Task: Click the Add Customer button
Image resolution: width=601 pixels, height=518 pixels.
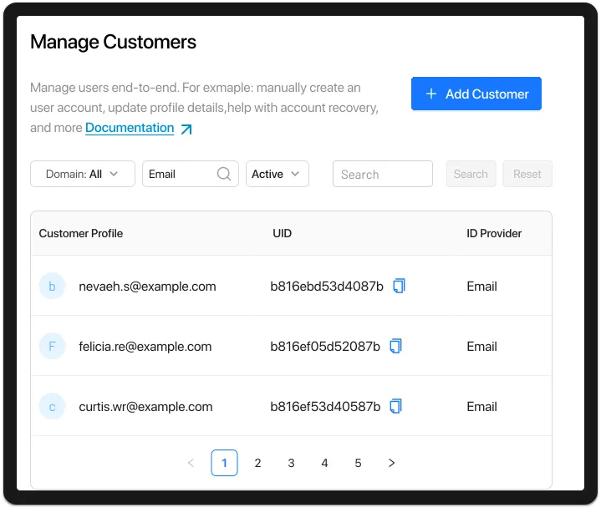Action: (476, 94)
